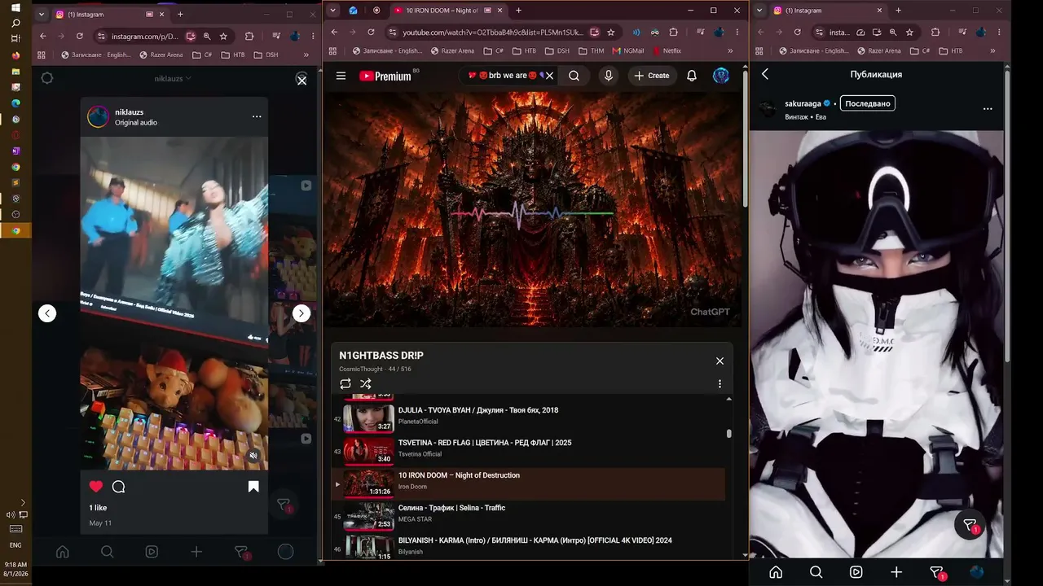1043x586 pixels.
Task: Click the YouTube search magnifier button
Action: 574,76
